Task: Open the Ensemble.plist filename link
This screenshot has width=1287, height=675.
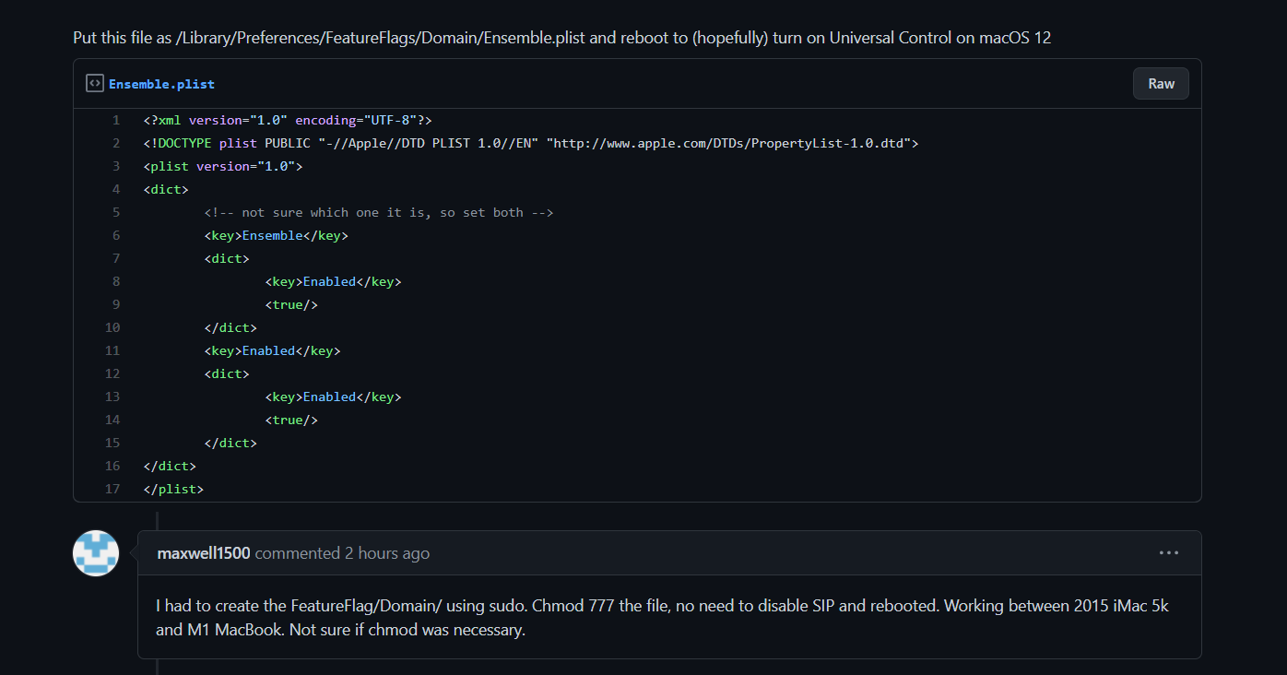Action: [161, 84]
